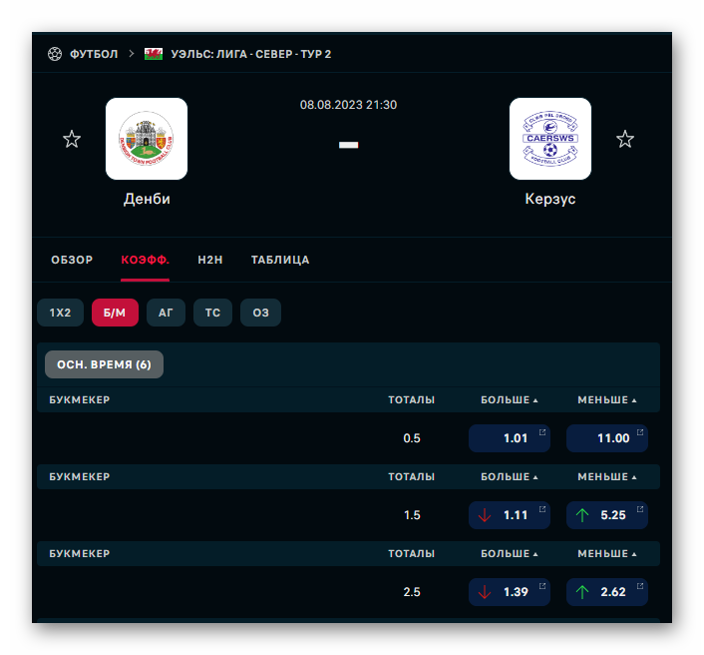The width and height of the screenshot is (704, 655).
Task: Click external link icon on 2.62 odds
Action: pyautogui.click(x=640, y=586)
